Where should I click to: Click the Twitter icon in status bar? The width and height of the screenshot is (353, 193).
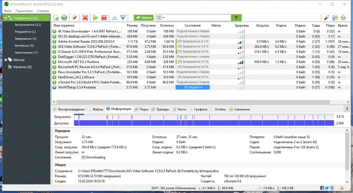pyautogui.click(x=327, y=188)
